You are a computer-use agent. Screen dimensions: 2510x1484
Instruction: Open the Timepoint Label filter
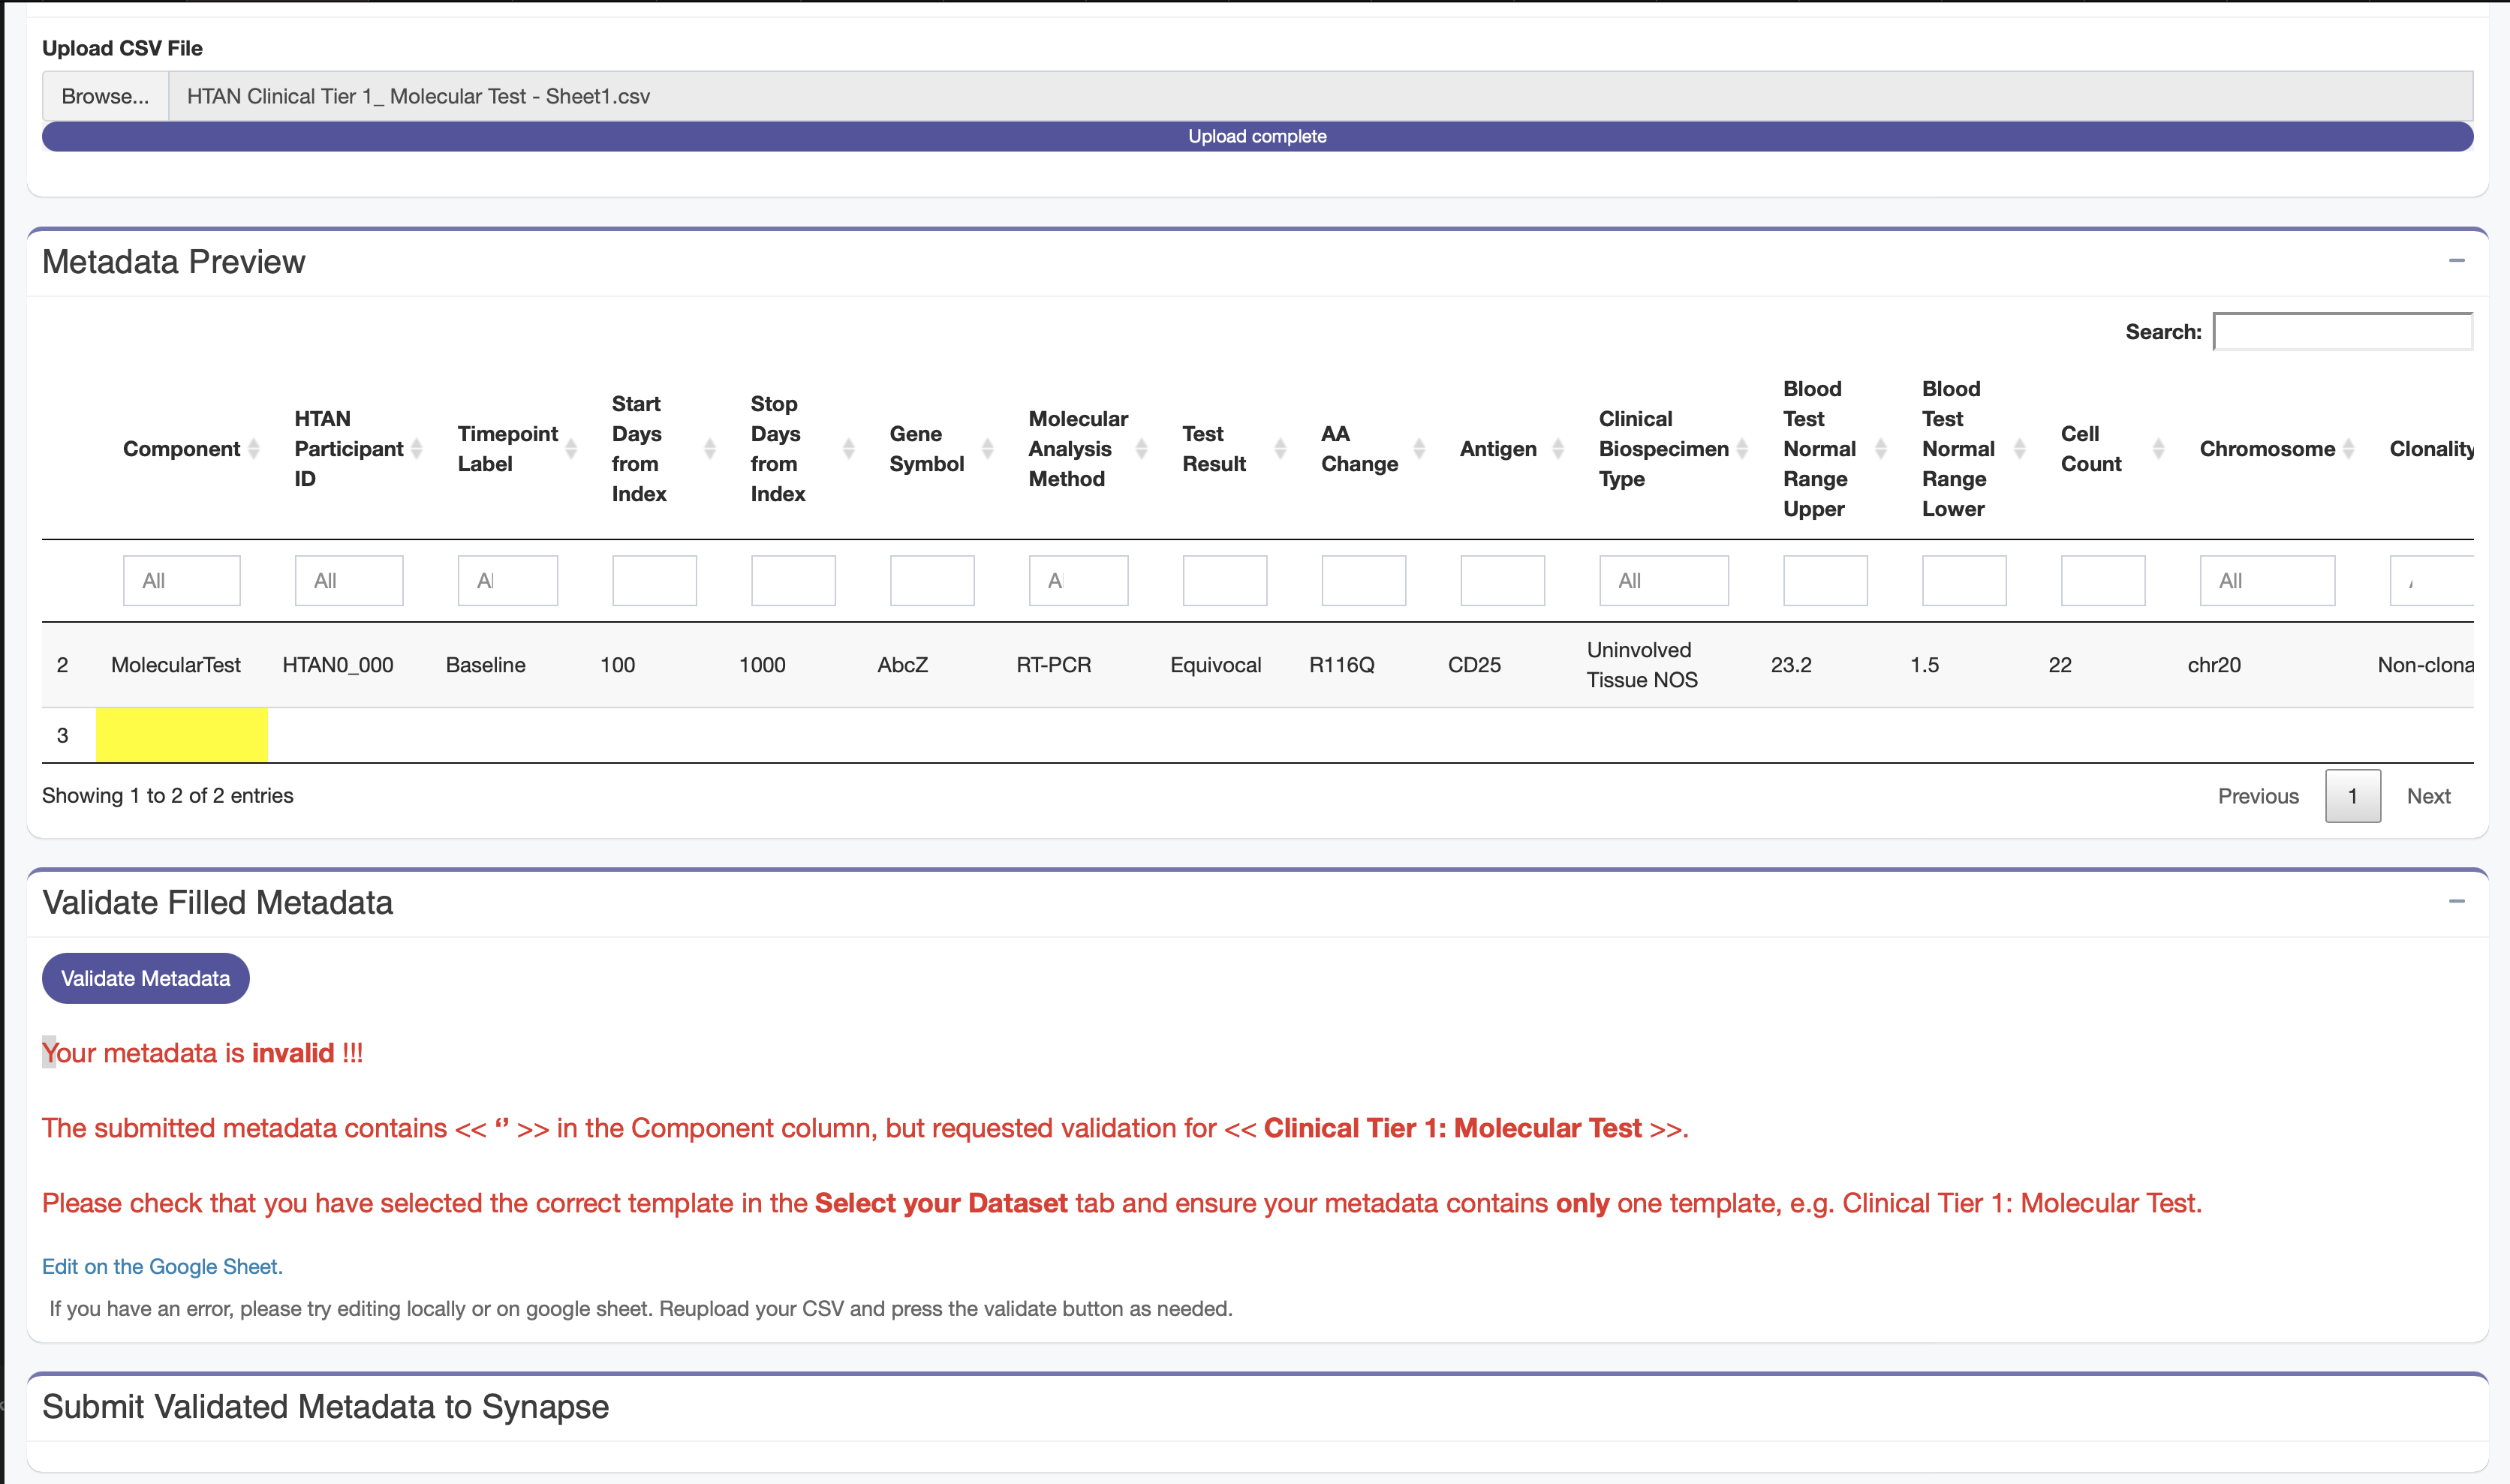point(507,580)
